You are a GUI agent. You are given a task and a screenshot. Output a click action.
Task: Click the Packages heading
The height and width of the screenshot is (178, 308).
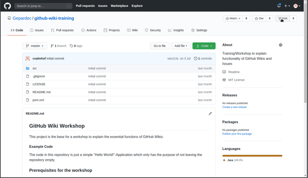tap(230, 122)
